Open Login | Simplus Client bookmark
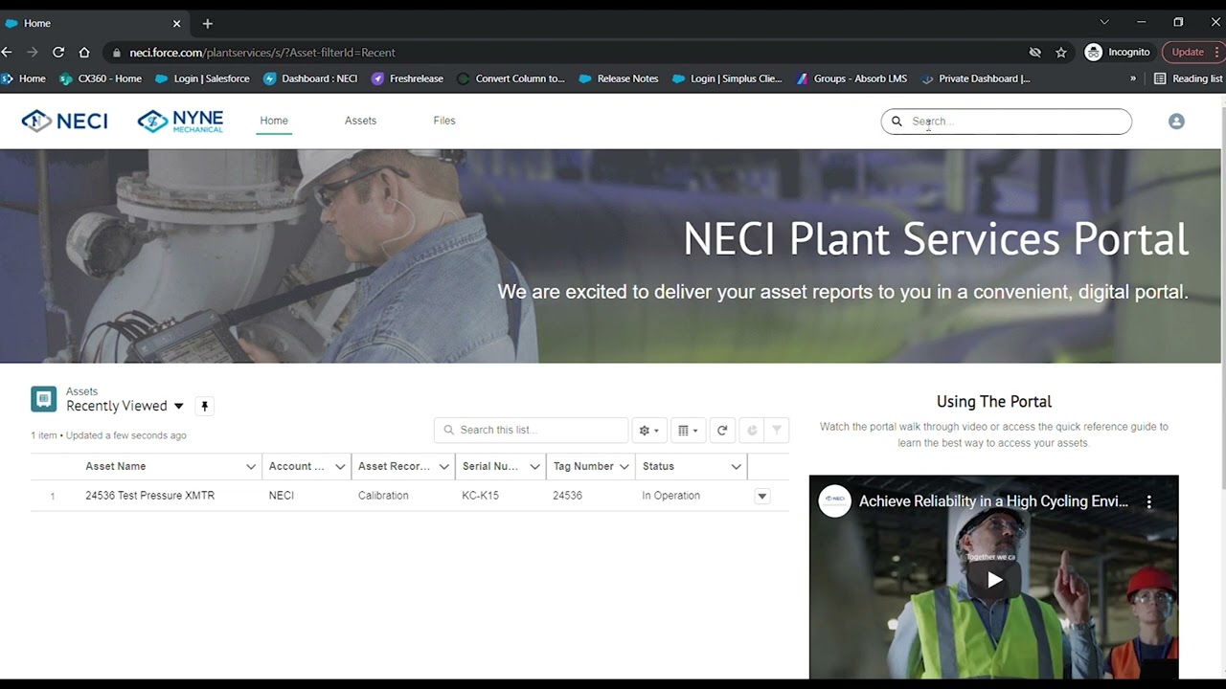1226x689 pixels. click(x=727, y=78)
